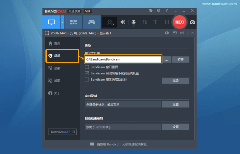Collapse the settings panel chevron
This screenshot has width=240, height=154.
[x=192, y=33]
